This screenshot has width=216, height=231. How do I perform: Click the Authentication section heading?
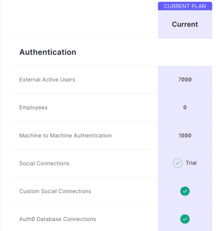click(x=48, y=52)
